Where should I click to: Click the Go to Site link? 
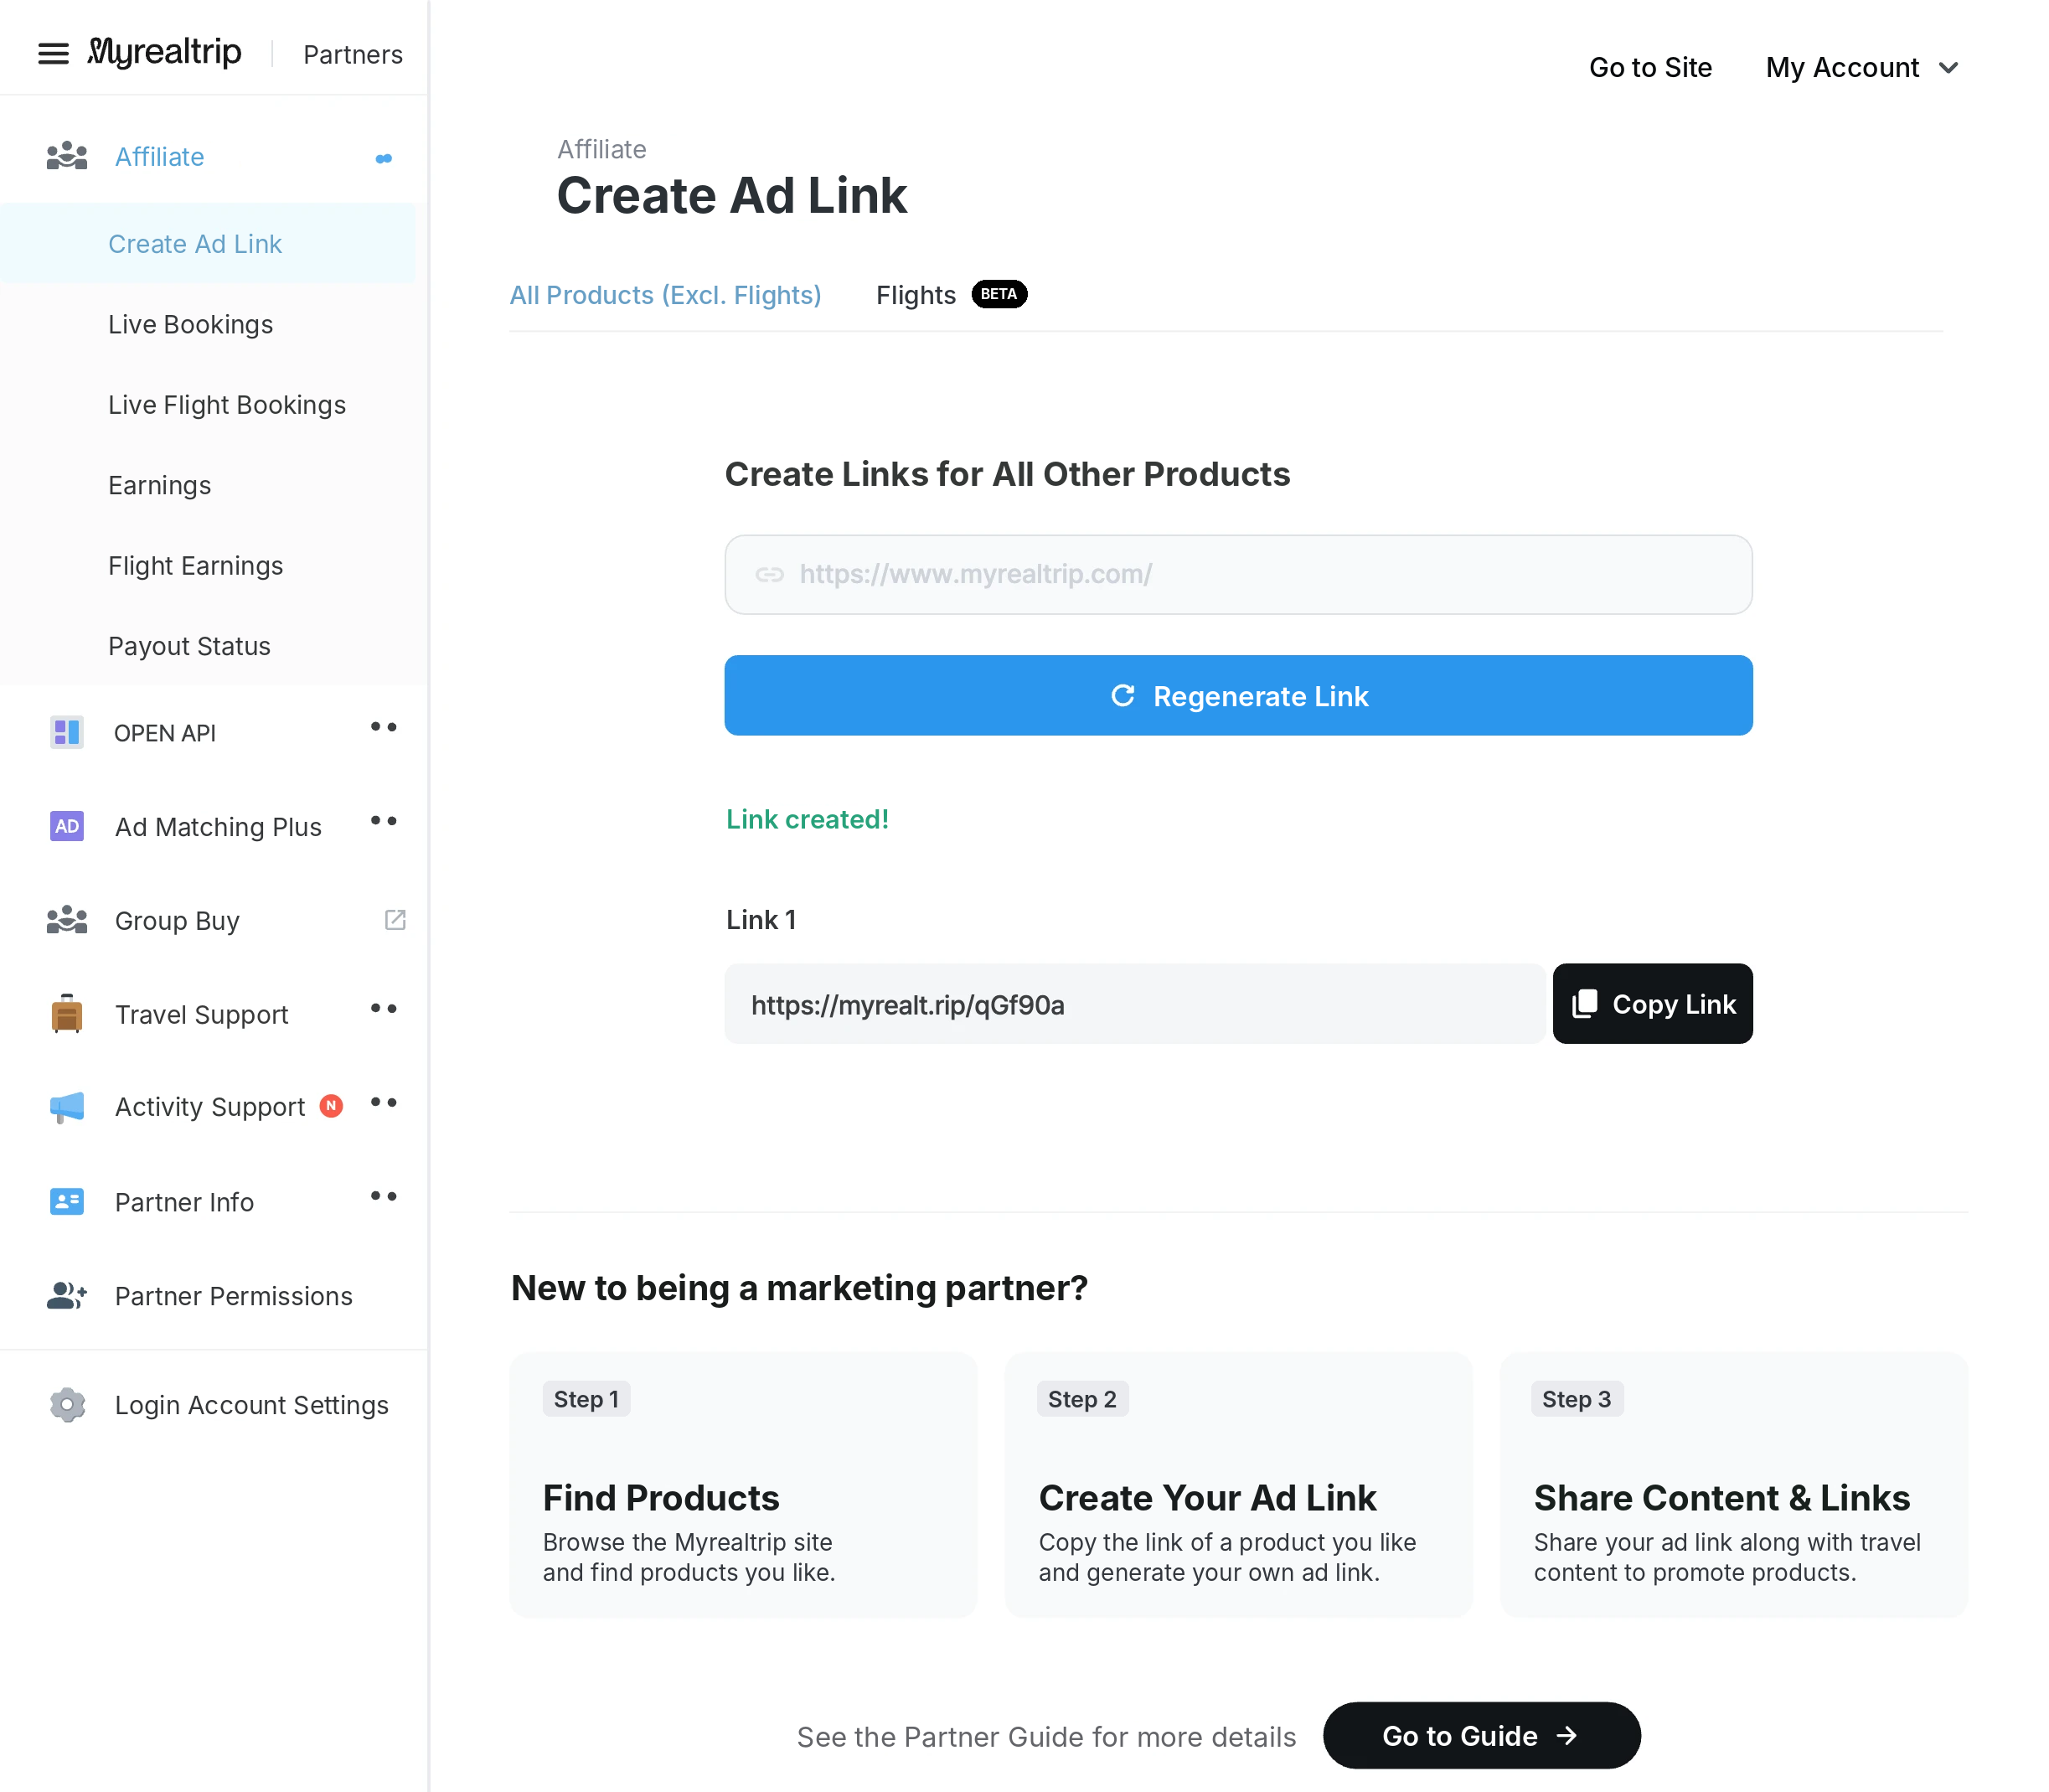click(x=1650, y=68)
